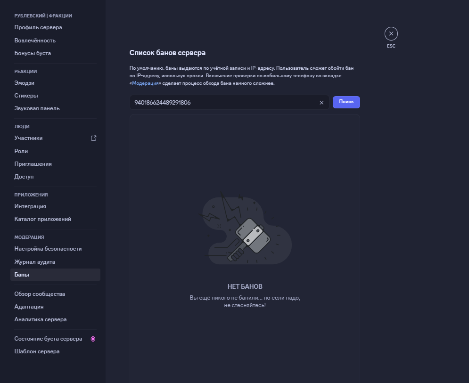The image size is (469, 383).
Task: Select Бонусы буста in sidebar
Action: tap(33, 53)
